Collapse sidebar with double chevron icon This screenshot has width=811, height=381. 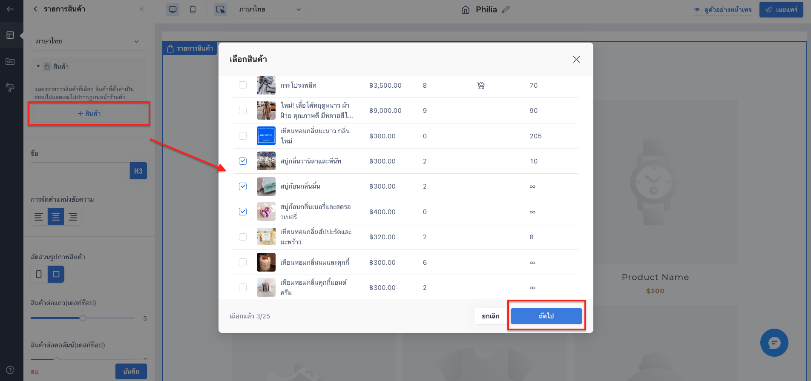(141, 9)
